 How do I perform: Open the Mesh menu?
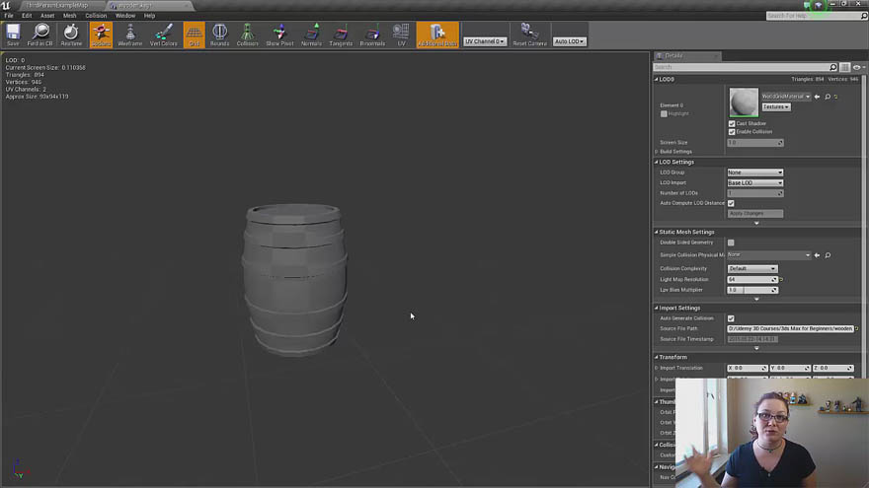coord(69,16)
